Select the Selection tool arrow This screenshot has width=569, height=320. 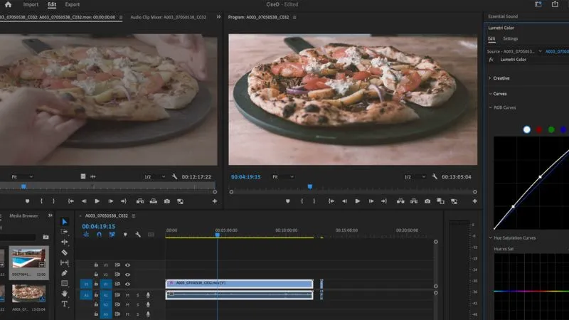click(64, 221)
